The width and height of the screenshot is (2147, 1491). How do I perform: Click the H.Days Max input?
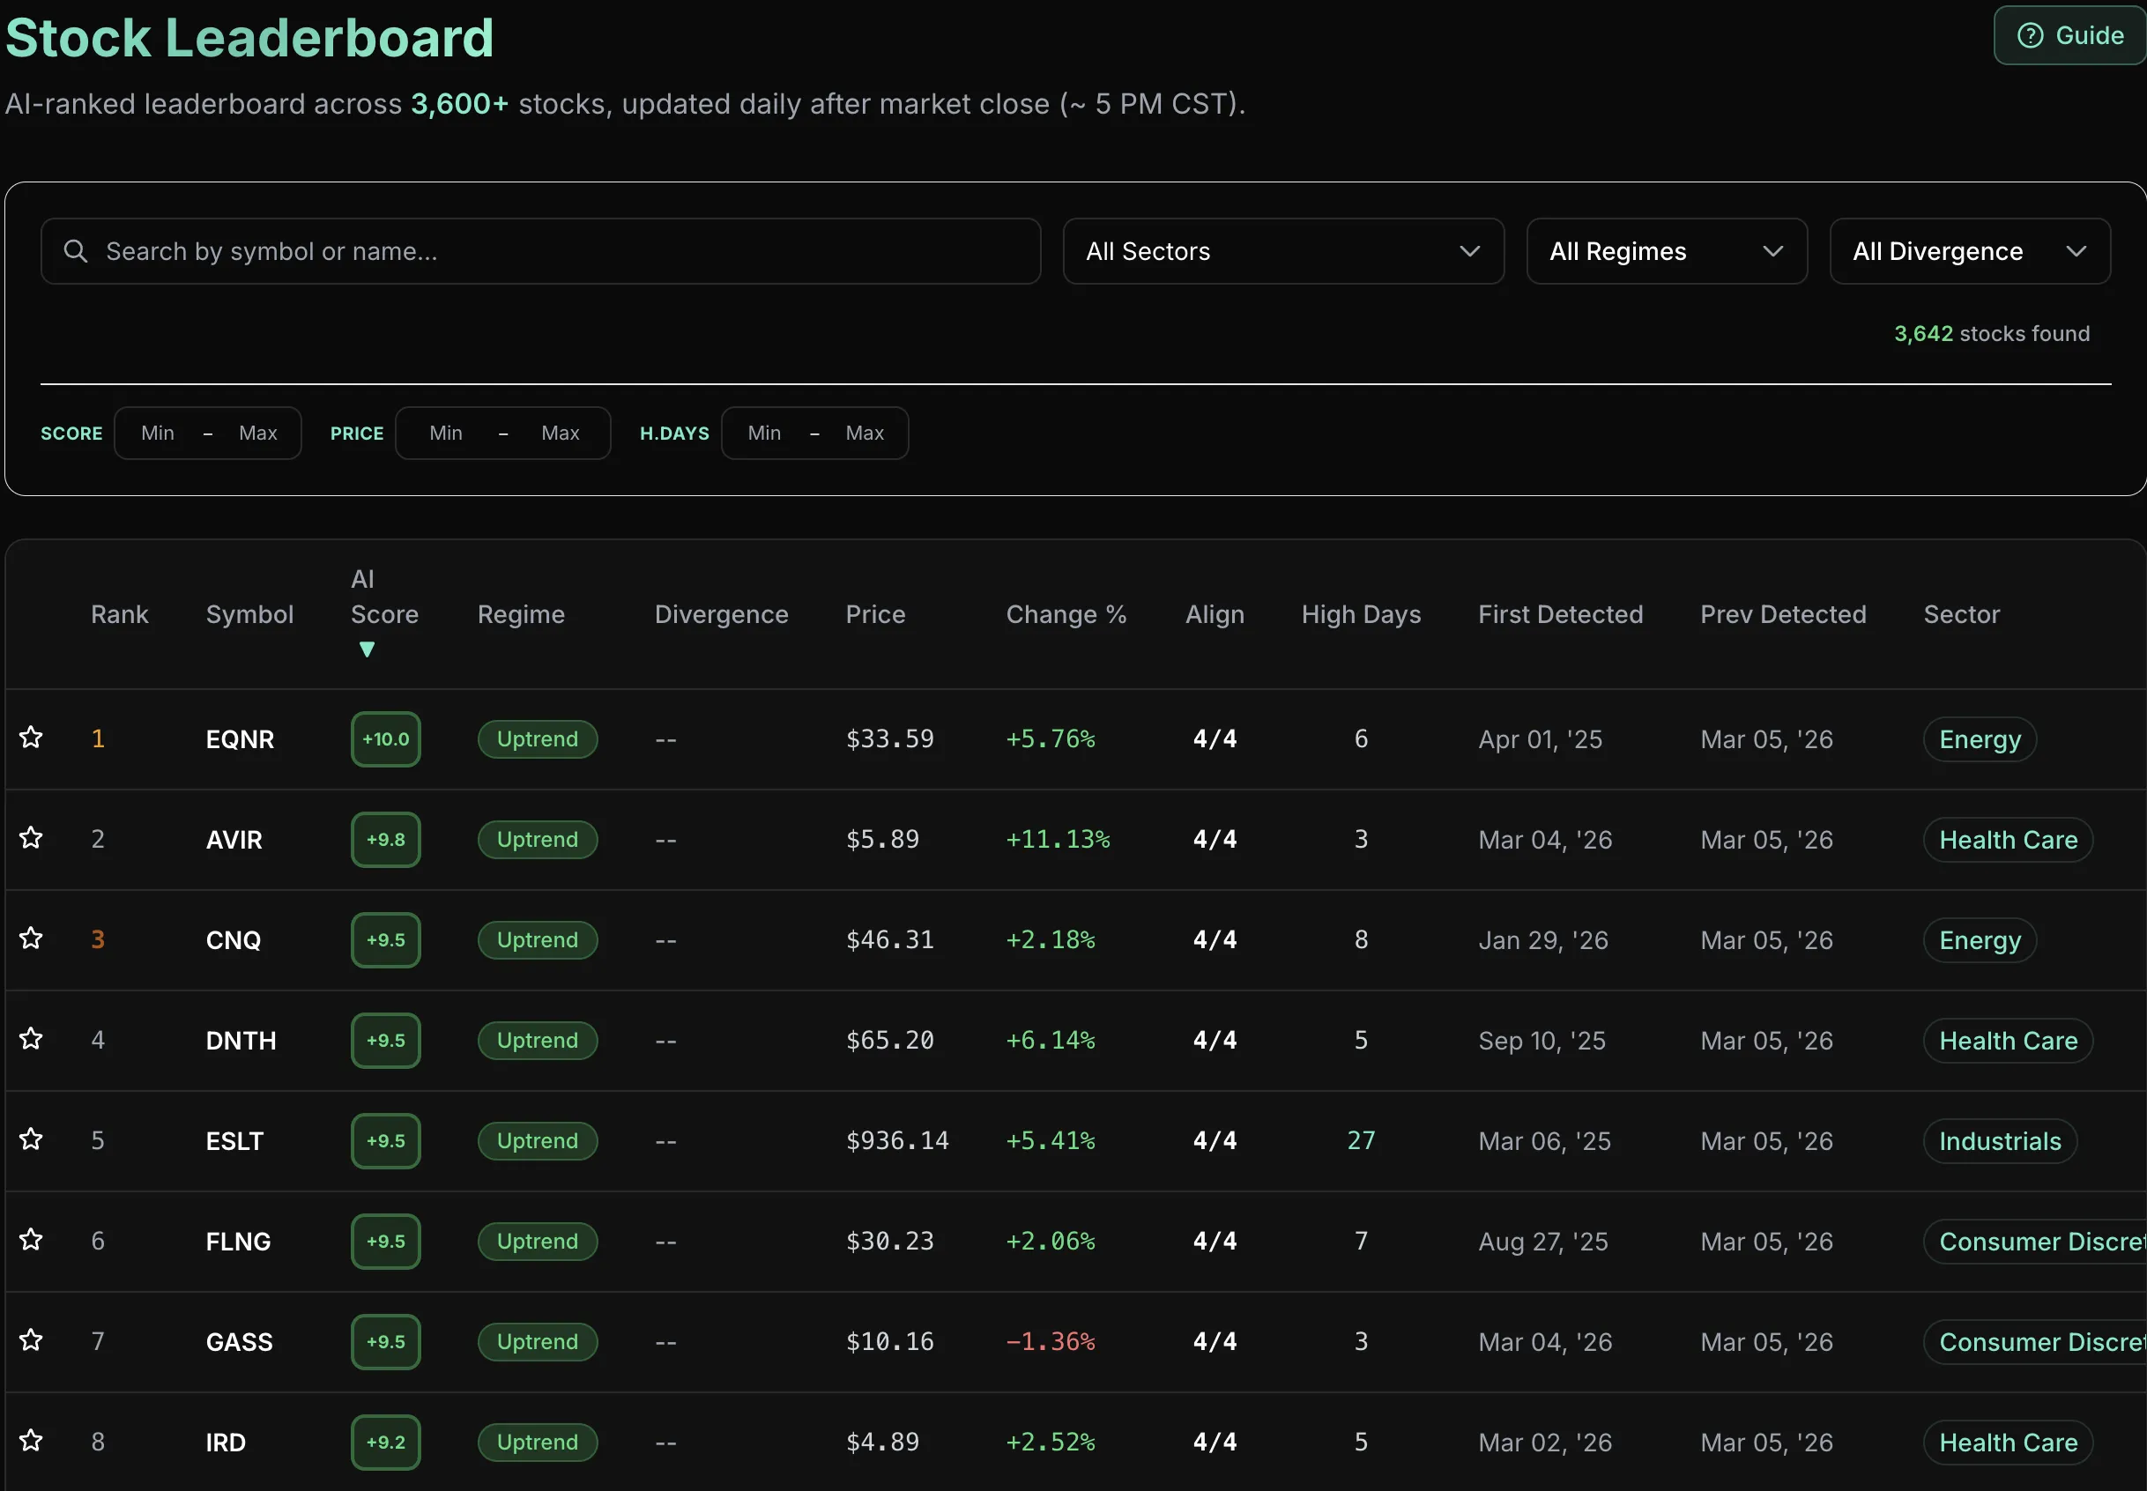(865, 433)
